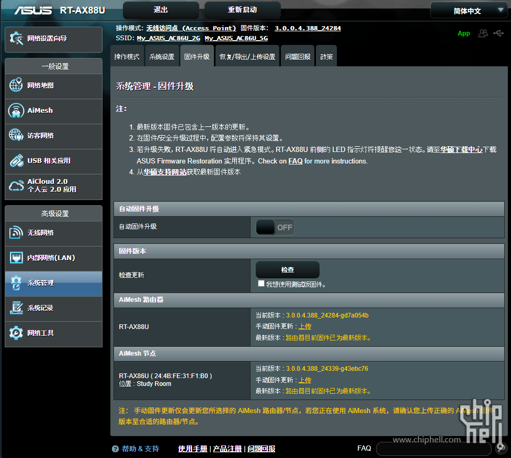Click the FAQ search magnifier icon
This screenshot has height=458, width=511.
click(501, 449)
